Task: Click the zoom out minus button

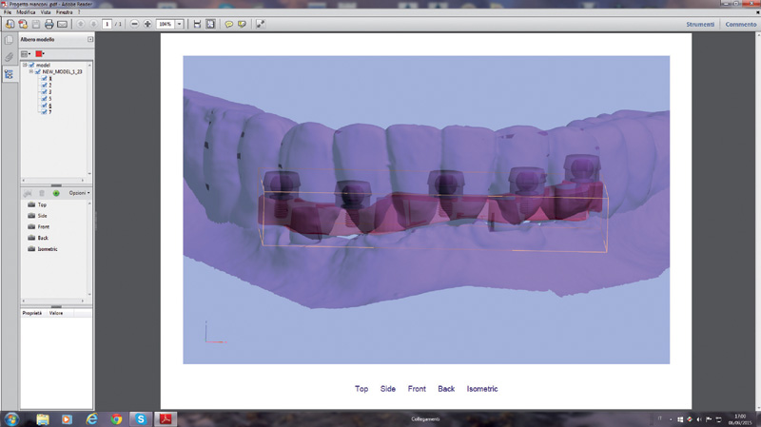Action: (x=134, y=24)
